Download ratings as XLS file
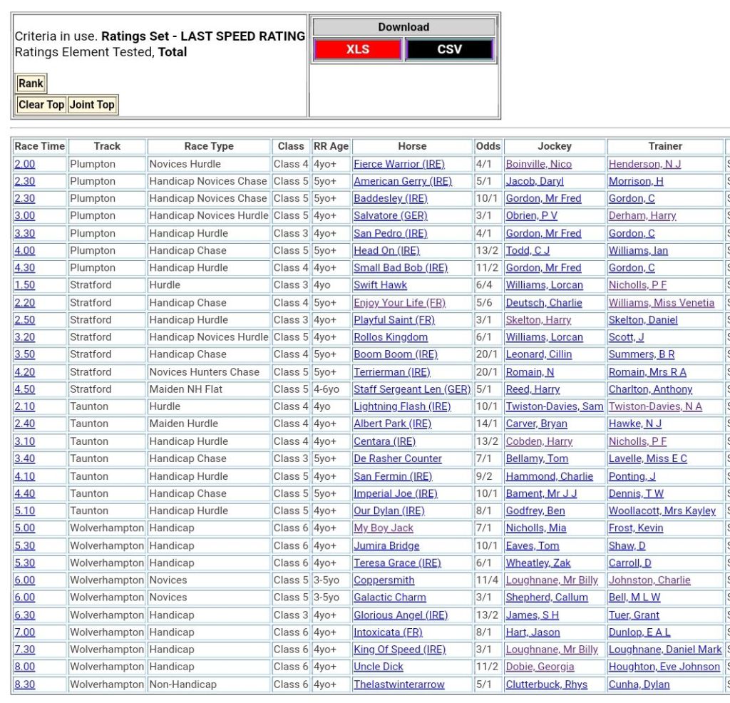The width and height of the screenshot is (730, 703). coord(358,49)
